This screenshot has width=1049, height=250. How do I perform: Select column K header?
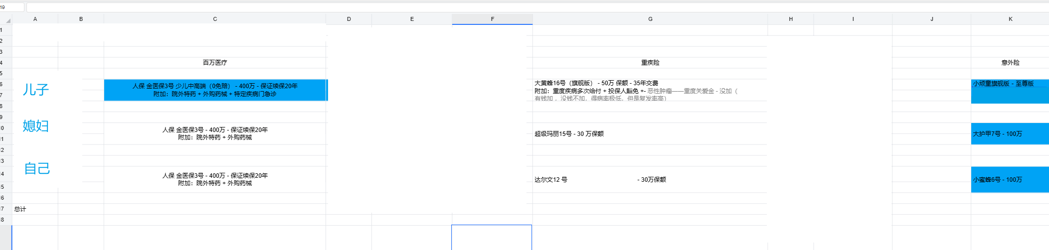1010,19
